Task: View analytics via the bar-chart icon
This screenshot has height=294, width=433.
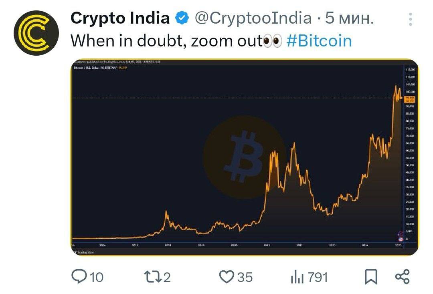Action: [297, 277]
